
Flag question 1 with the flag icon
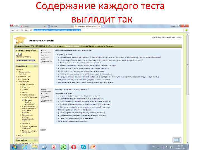point(42,58)
